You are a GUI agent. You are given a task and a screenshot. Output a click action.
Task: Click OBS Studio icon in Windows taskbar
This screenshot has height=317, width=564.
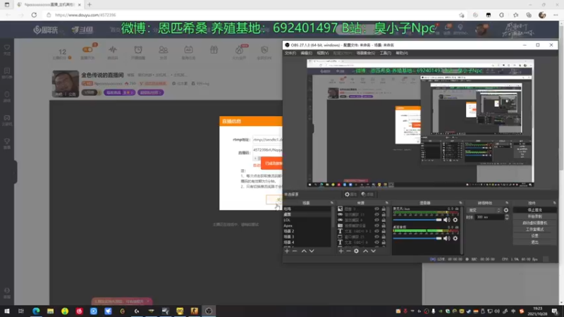pos(209,311)
